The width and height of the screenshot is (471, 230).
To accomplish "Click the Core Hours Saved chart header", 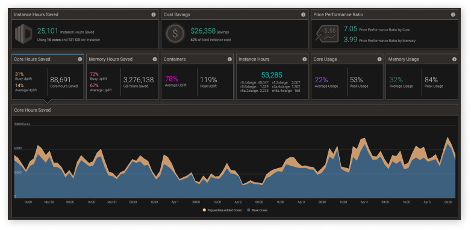I will coord(235,110).
